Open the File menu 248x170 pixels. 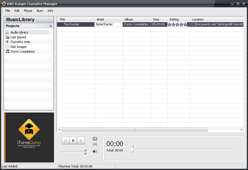coord(8,11)
